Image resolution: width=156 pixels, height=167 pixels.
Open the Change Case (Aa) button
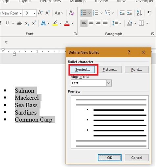[59, 13]
